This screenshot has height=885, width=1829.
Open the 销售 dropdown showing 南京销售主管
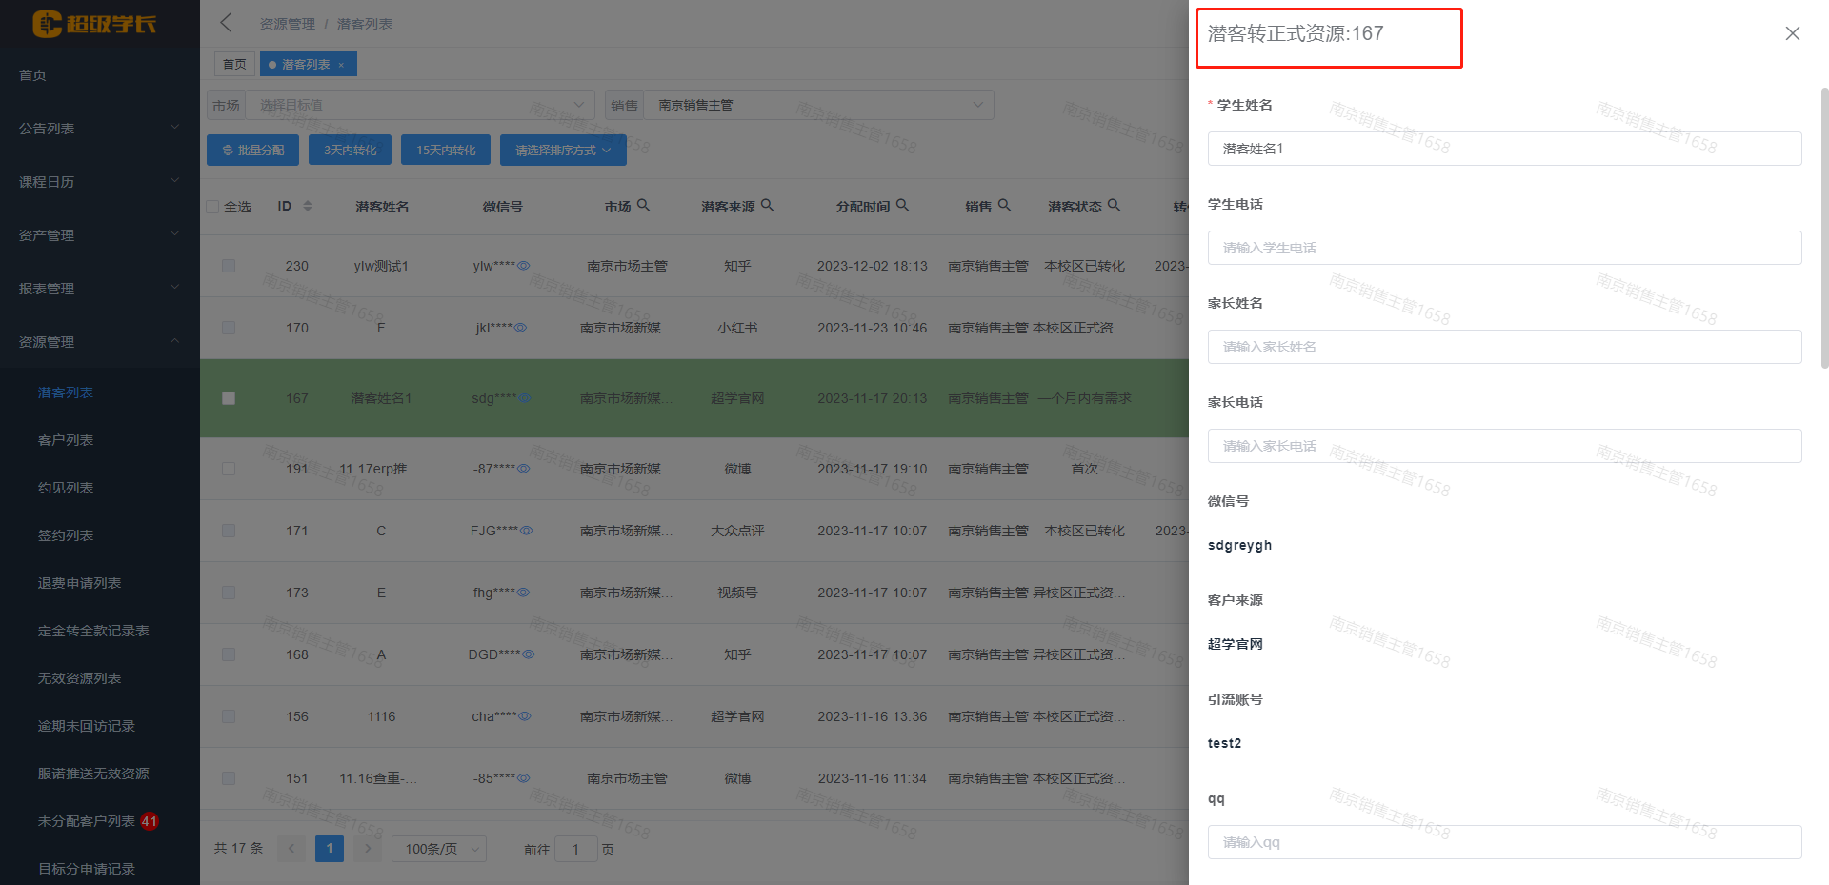[817, 105]
